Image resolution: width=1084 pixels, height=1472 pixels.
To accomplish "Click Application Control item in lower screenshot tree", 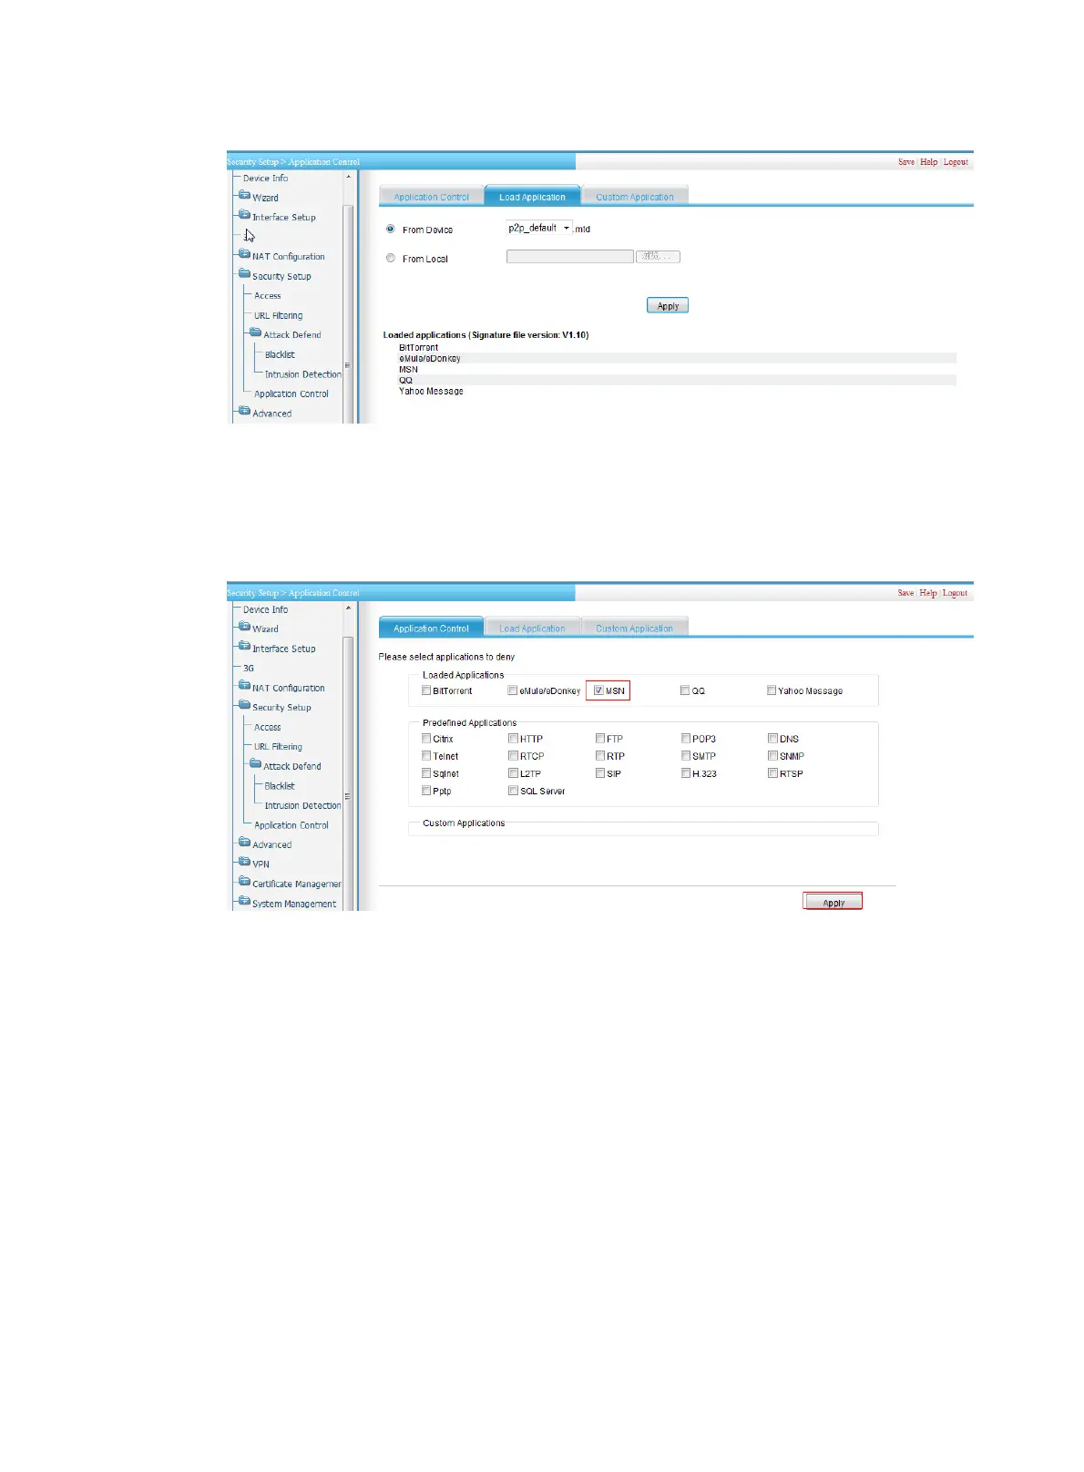I will tap(291, 825).
